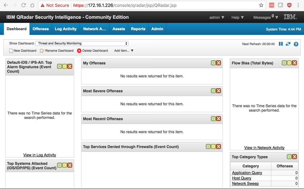Pause the dashboard auto refresh

(x=281, y=44)
